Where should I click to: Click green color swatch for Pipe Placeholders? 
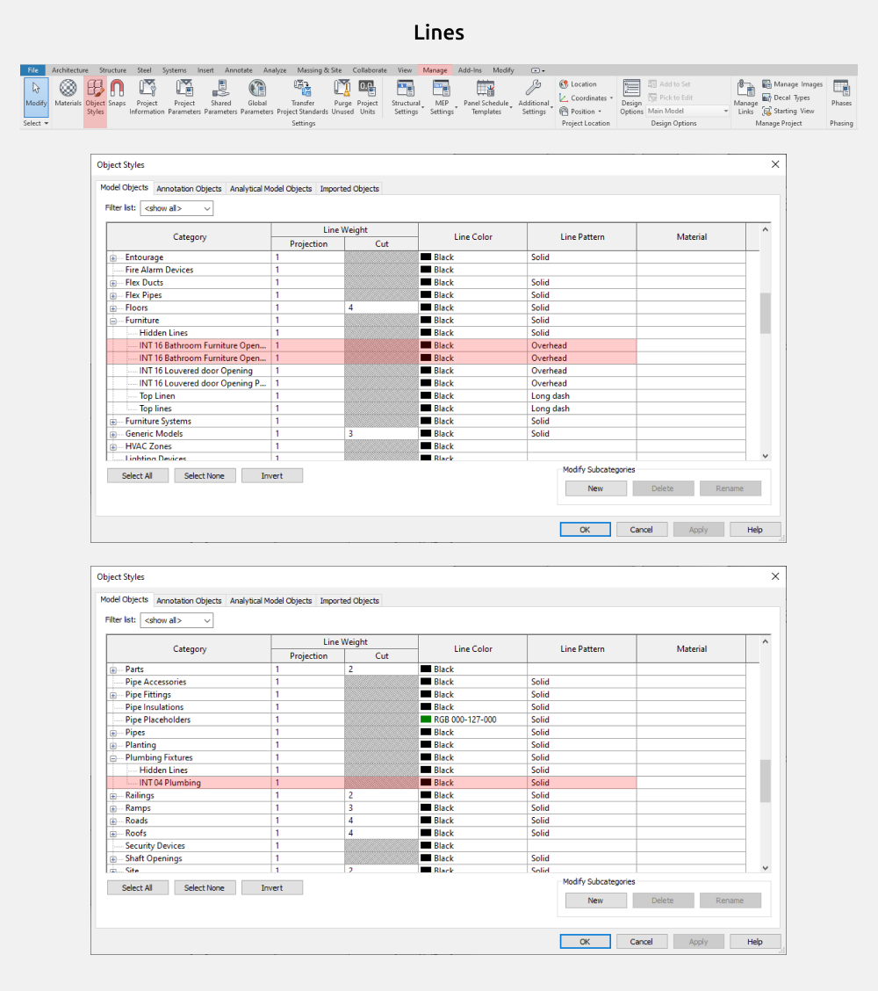coord(427,720)
